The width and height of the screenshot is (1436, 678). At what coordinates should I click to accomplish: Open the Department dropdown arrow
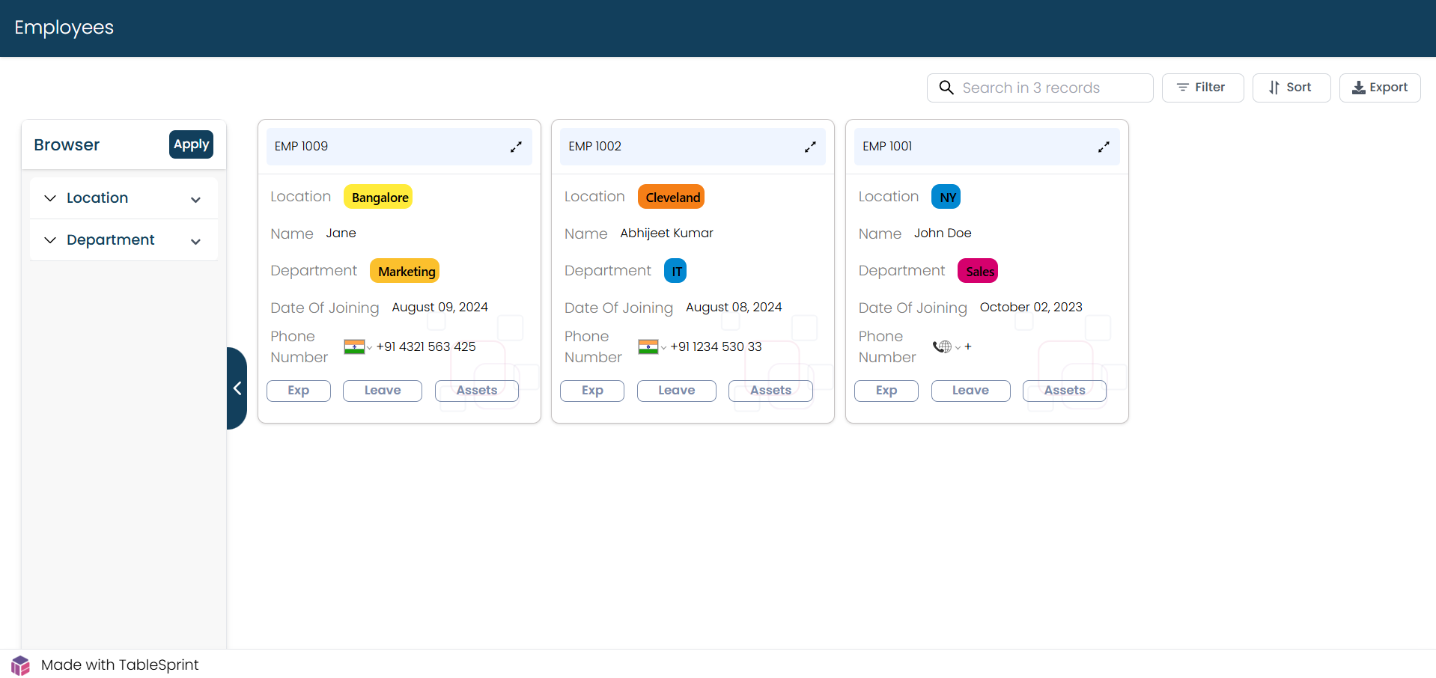click(195, 242)
